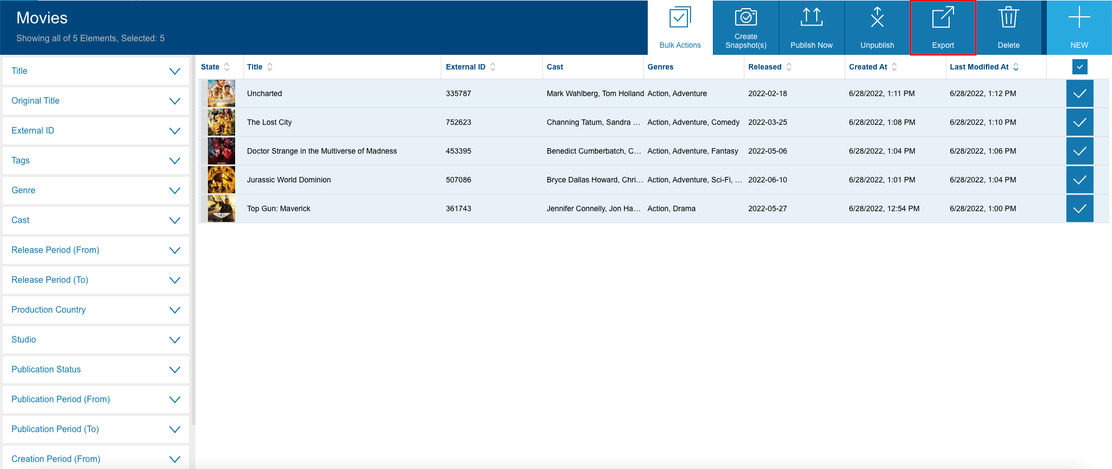Click the Publish Now icon
The image size is (1112, 469).
pos(811,17)
